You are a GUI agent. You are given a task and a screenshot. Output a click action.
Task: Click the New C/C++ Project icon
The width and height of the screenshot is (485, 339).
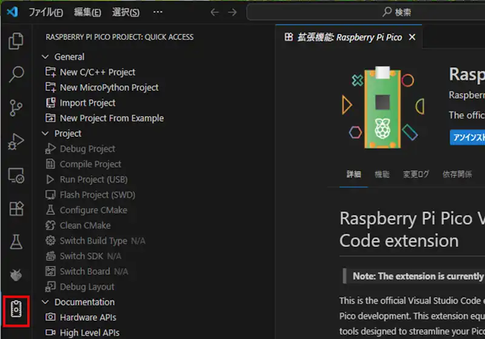[50, 72]
